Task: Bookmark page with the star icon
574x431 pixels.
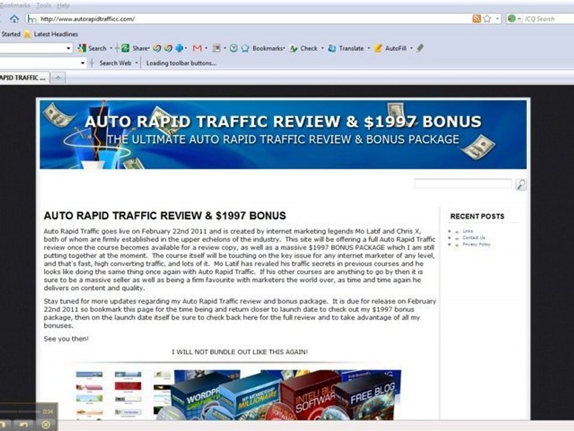Action: [x=487, y=19]
